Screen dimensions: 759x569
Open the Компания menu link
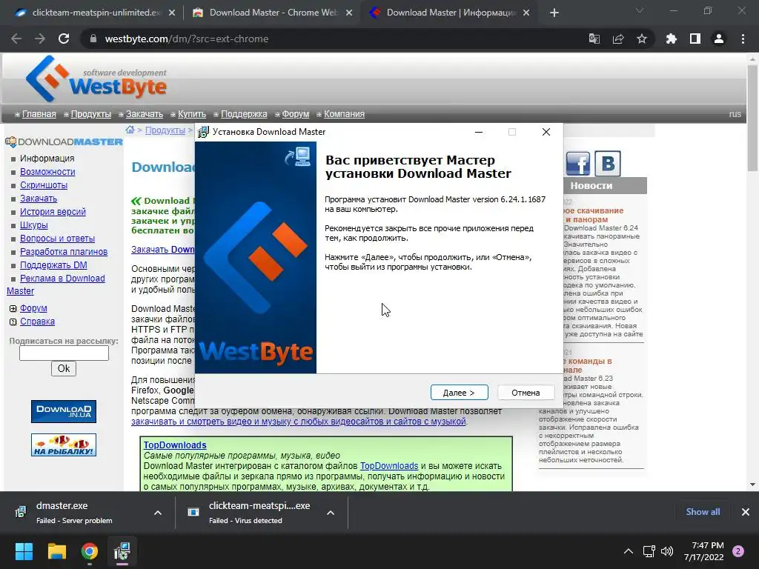[x=344, y=114]
